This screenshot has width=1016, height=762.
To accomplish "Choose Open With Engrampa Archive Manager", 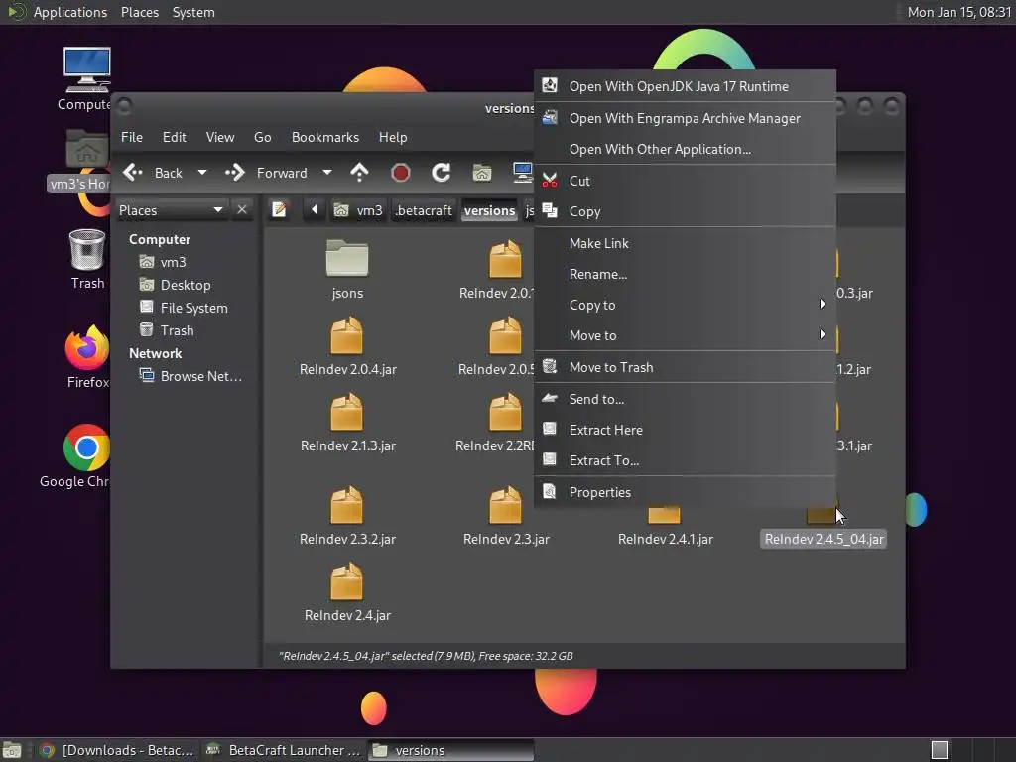I will (685, 119).
